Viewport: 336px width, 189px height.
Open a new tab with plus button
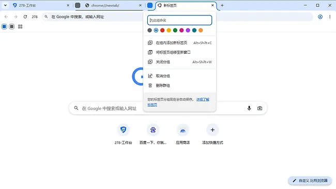click(222, 5)
